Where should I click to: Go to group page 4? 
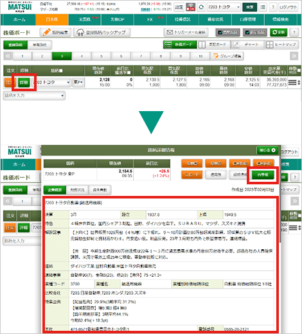click(82, 56)
